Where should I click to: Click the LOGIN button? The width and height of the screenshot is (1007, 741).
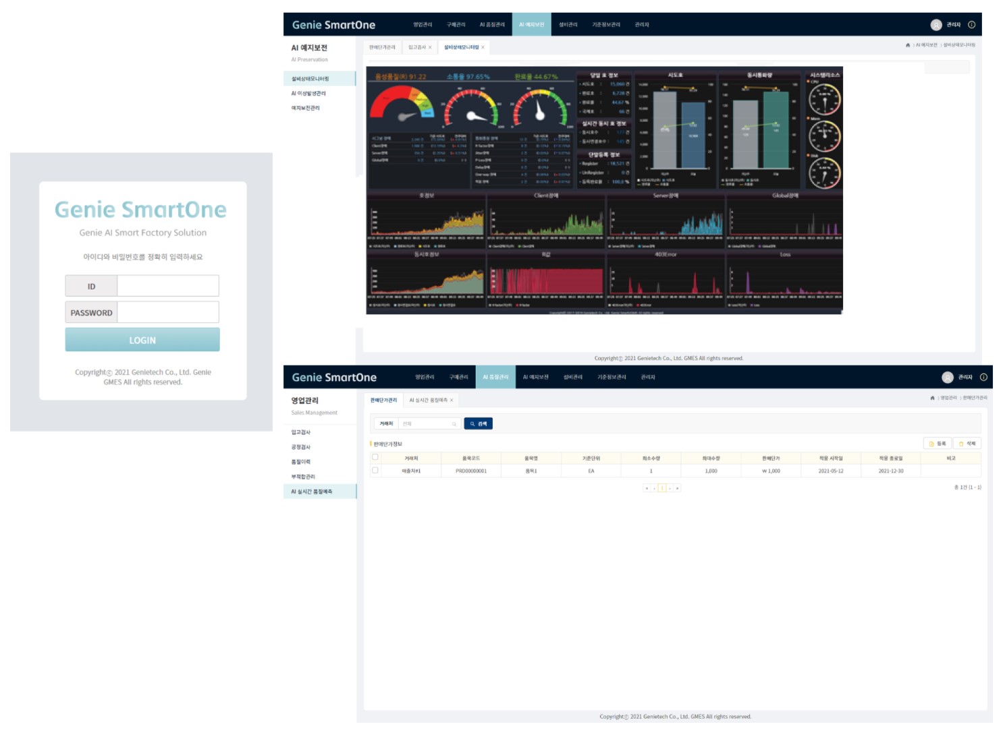click(142, 340)
